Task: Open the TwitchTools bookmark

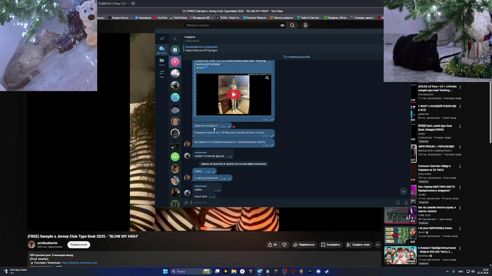Action: [x=178, y=18]
